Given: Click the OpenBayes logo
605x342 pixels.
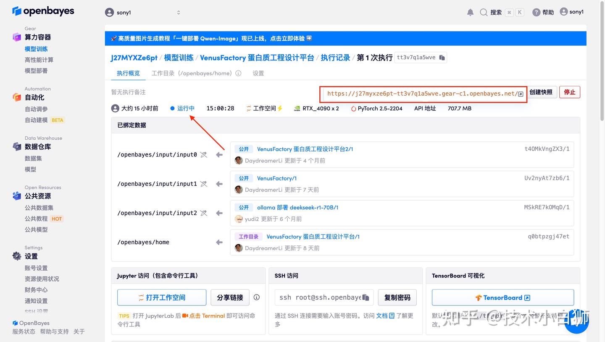Looking at the screenshot, I should [42, 11].
